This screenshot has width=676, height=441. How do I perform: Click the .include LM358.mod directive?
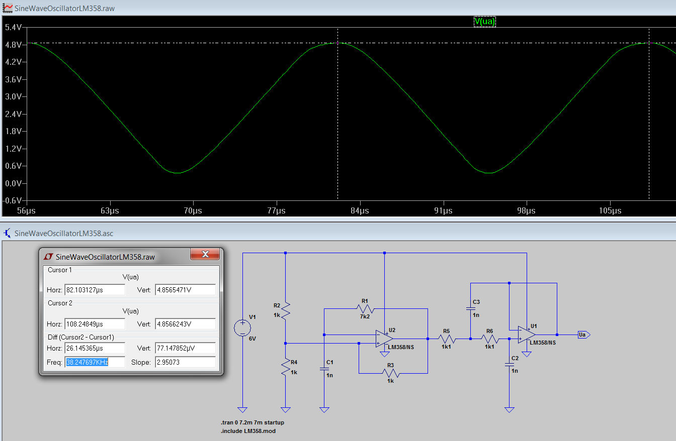tap(248, 431)
